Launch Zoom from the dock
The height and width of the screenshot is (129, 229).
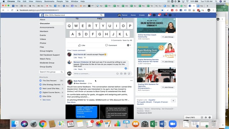pos(172,124)
